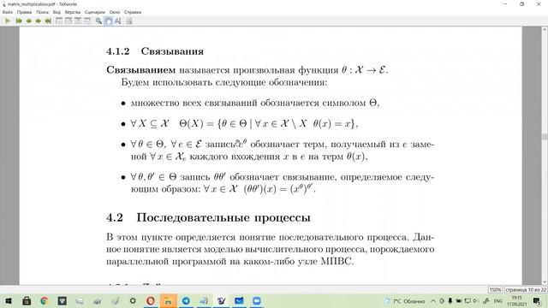Switch the ENG input language
The width and height of the screenshot is (548, 308).
click(498, 301)
